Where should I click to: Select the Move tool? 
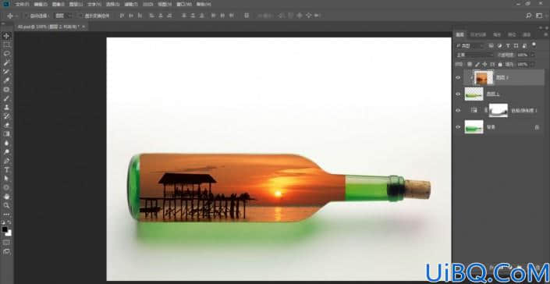point(6,36)
